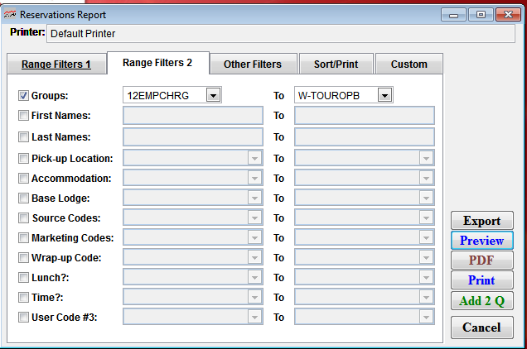Expand the Pick-up Location from dropdown
The image size is (527, 349).
pos(254,158)
